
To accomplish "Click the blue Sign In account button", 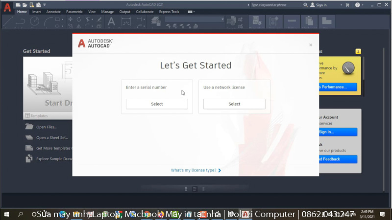I will [x=338, y=132].
